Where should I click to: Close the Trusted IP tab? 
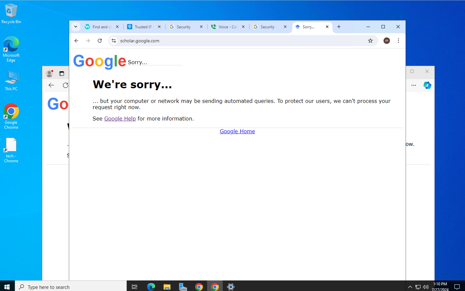click(x=159, y=27)
